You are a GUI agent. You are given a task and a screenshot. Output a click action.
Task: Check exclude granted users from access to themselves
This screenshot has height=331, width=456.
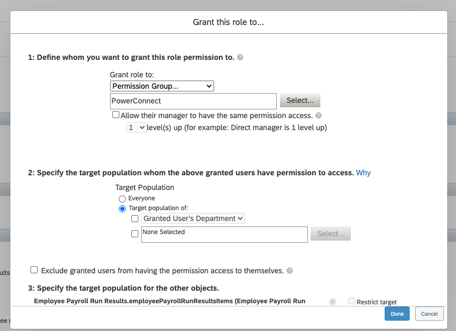click(34, 270)
